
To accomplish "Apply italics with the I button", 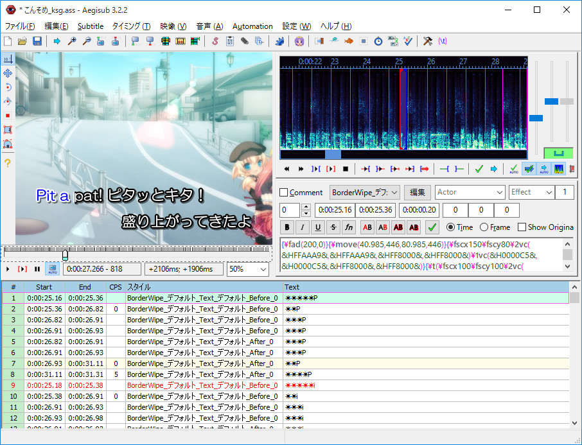I will 303,227.
